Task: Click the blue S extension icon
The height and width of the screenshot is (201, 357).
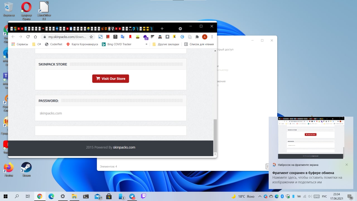Action: coord(100,37)
